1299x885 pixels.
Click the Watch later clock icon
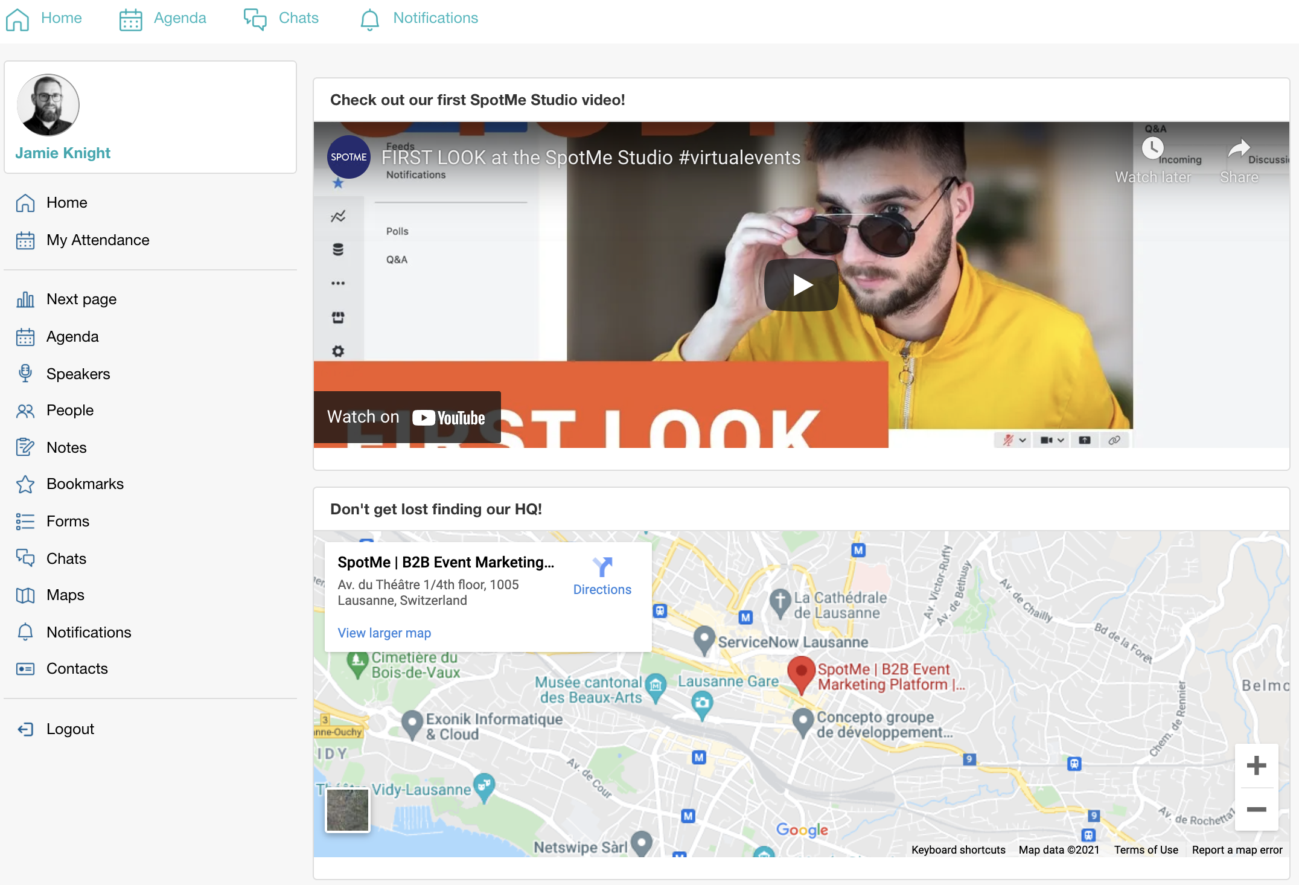(1152, 148)
